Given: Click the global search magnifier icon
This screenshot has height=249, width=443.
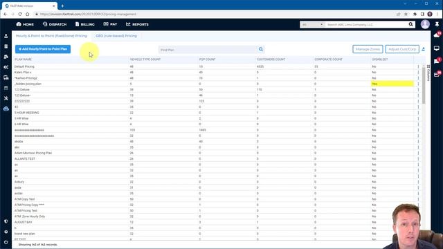Looking at the screenshot, I should 410,25.
